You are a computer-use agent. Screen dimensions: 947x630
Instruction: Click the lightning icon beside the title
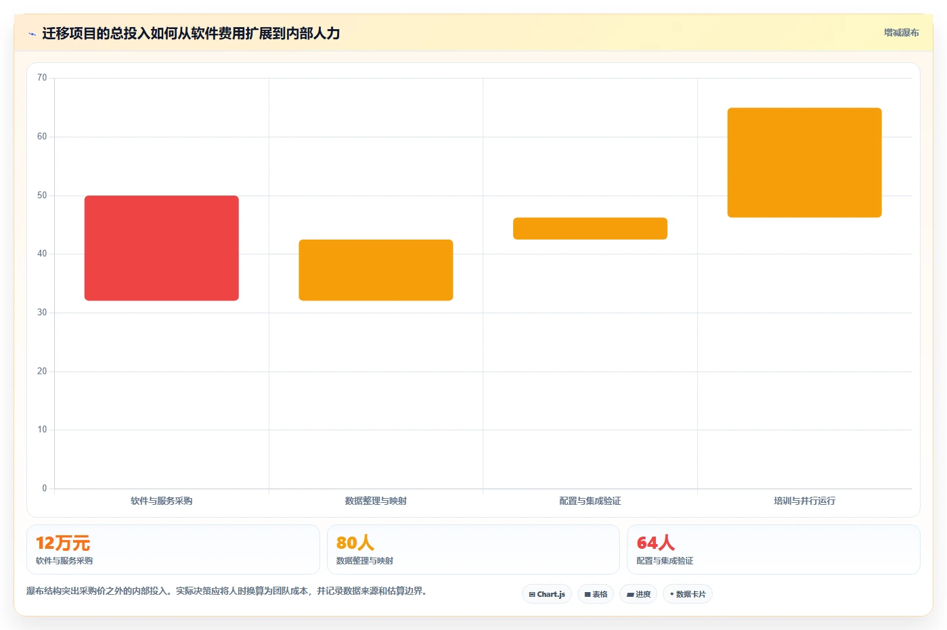click(32, 34)
